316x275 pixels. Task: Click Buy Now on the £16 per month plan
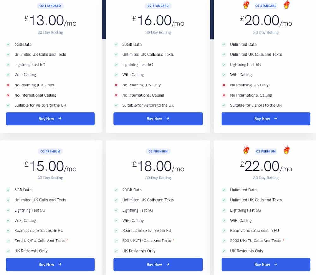point(158,119)
